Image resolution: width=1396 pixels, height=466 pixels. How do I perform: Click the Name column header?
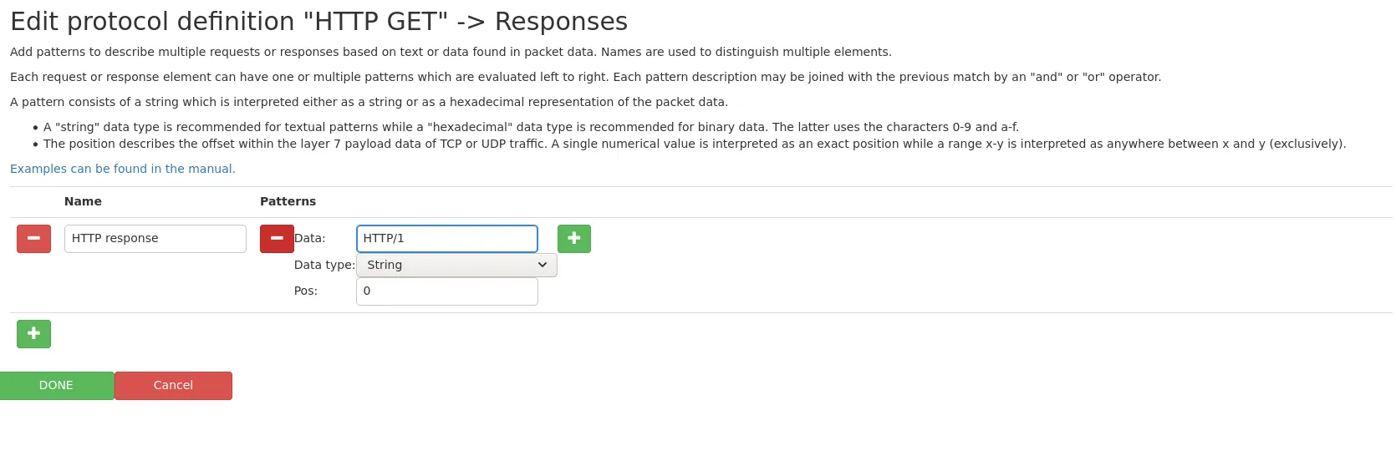(83, 202)
